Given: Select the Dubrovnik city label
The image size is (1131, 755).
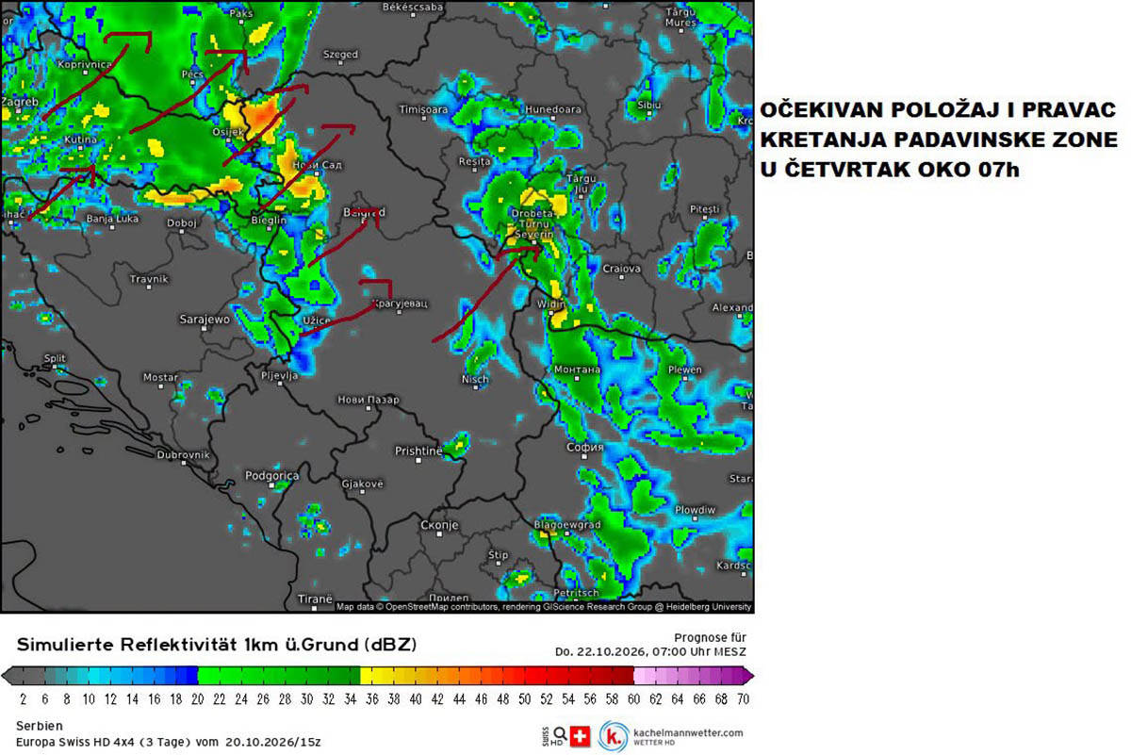Looking at the screenshot, I should (x=183, y=454).
